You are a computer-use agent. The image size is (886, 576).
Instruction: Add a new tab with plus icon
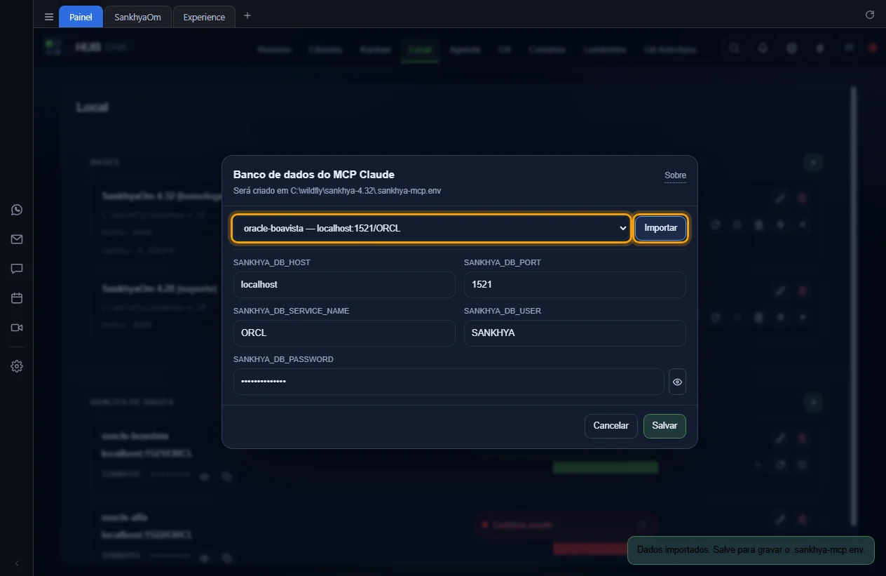247,15
